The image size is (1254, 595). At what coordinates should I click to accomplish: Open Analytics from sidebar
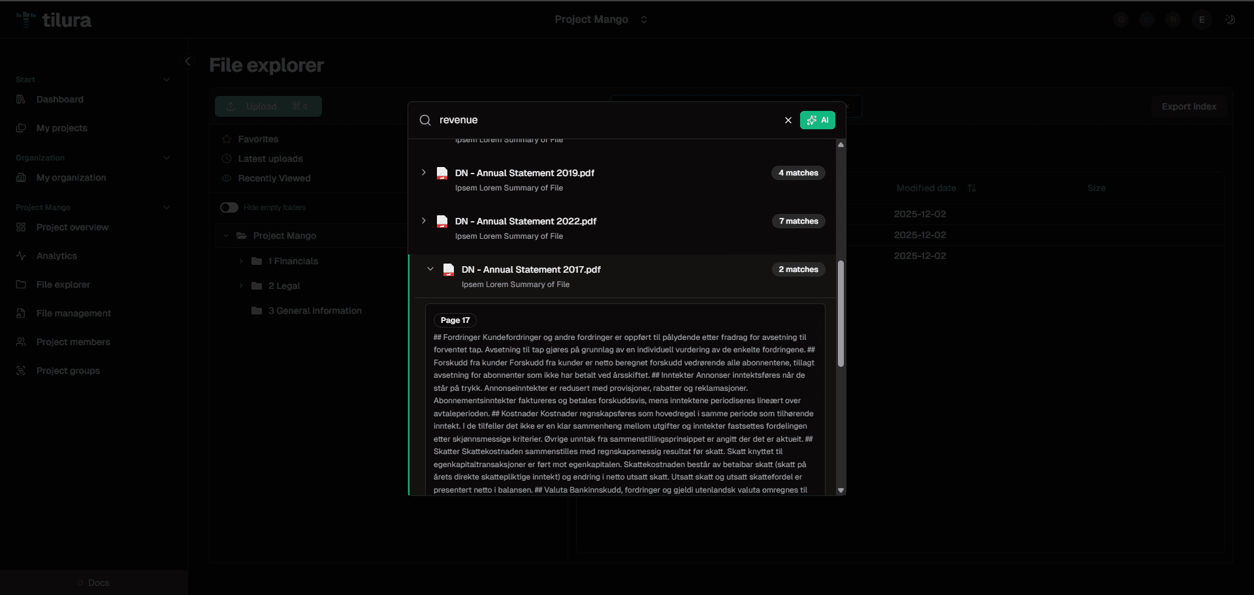click(57, 256)
